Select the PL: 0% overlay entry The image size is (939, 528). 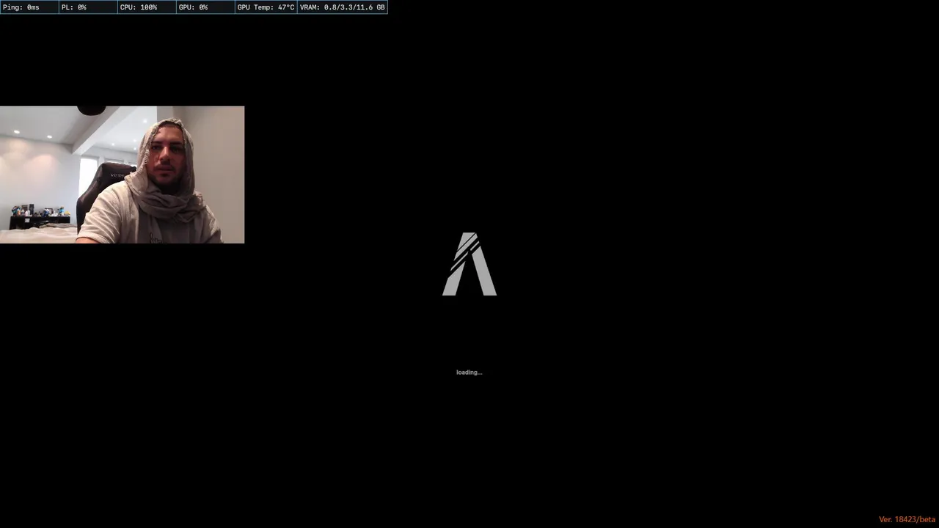click(x=88, y=7)
